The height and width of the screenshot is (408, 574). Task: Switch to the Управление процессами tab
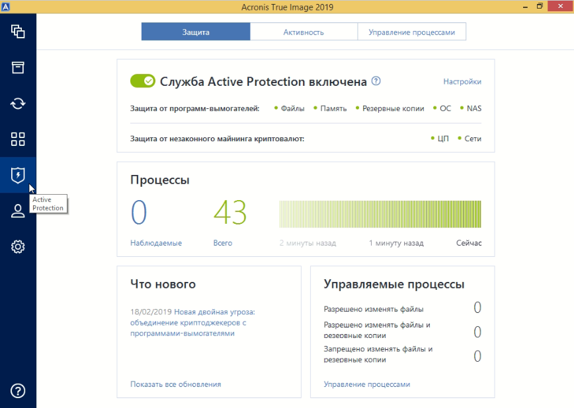tap(411, 32)
